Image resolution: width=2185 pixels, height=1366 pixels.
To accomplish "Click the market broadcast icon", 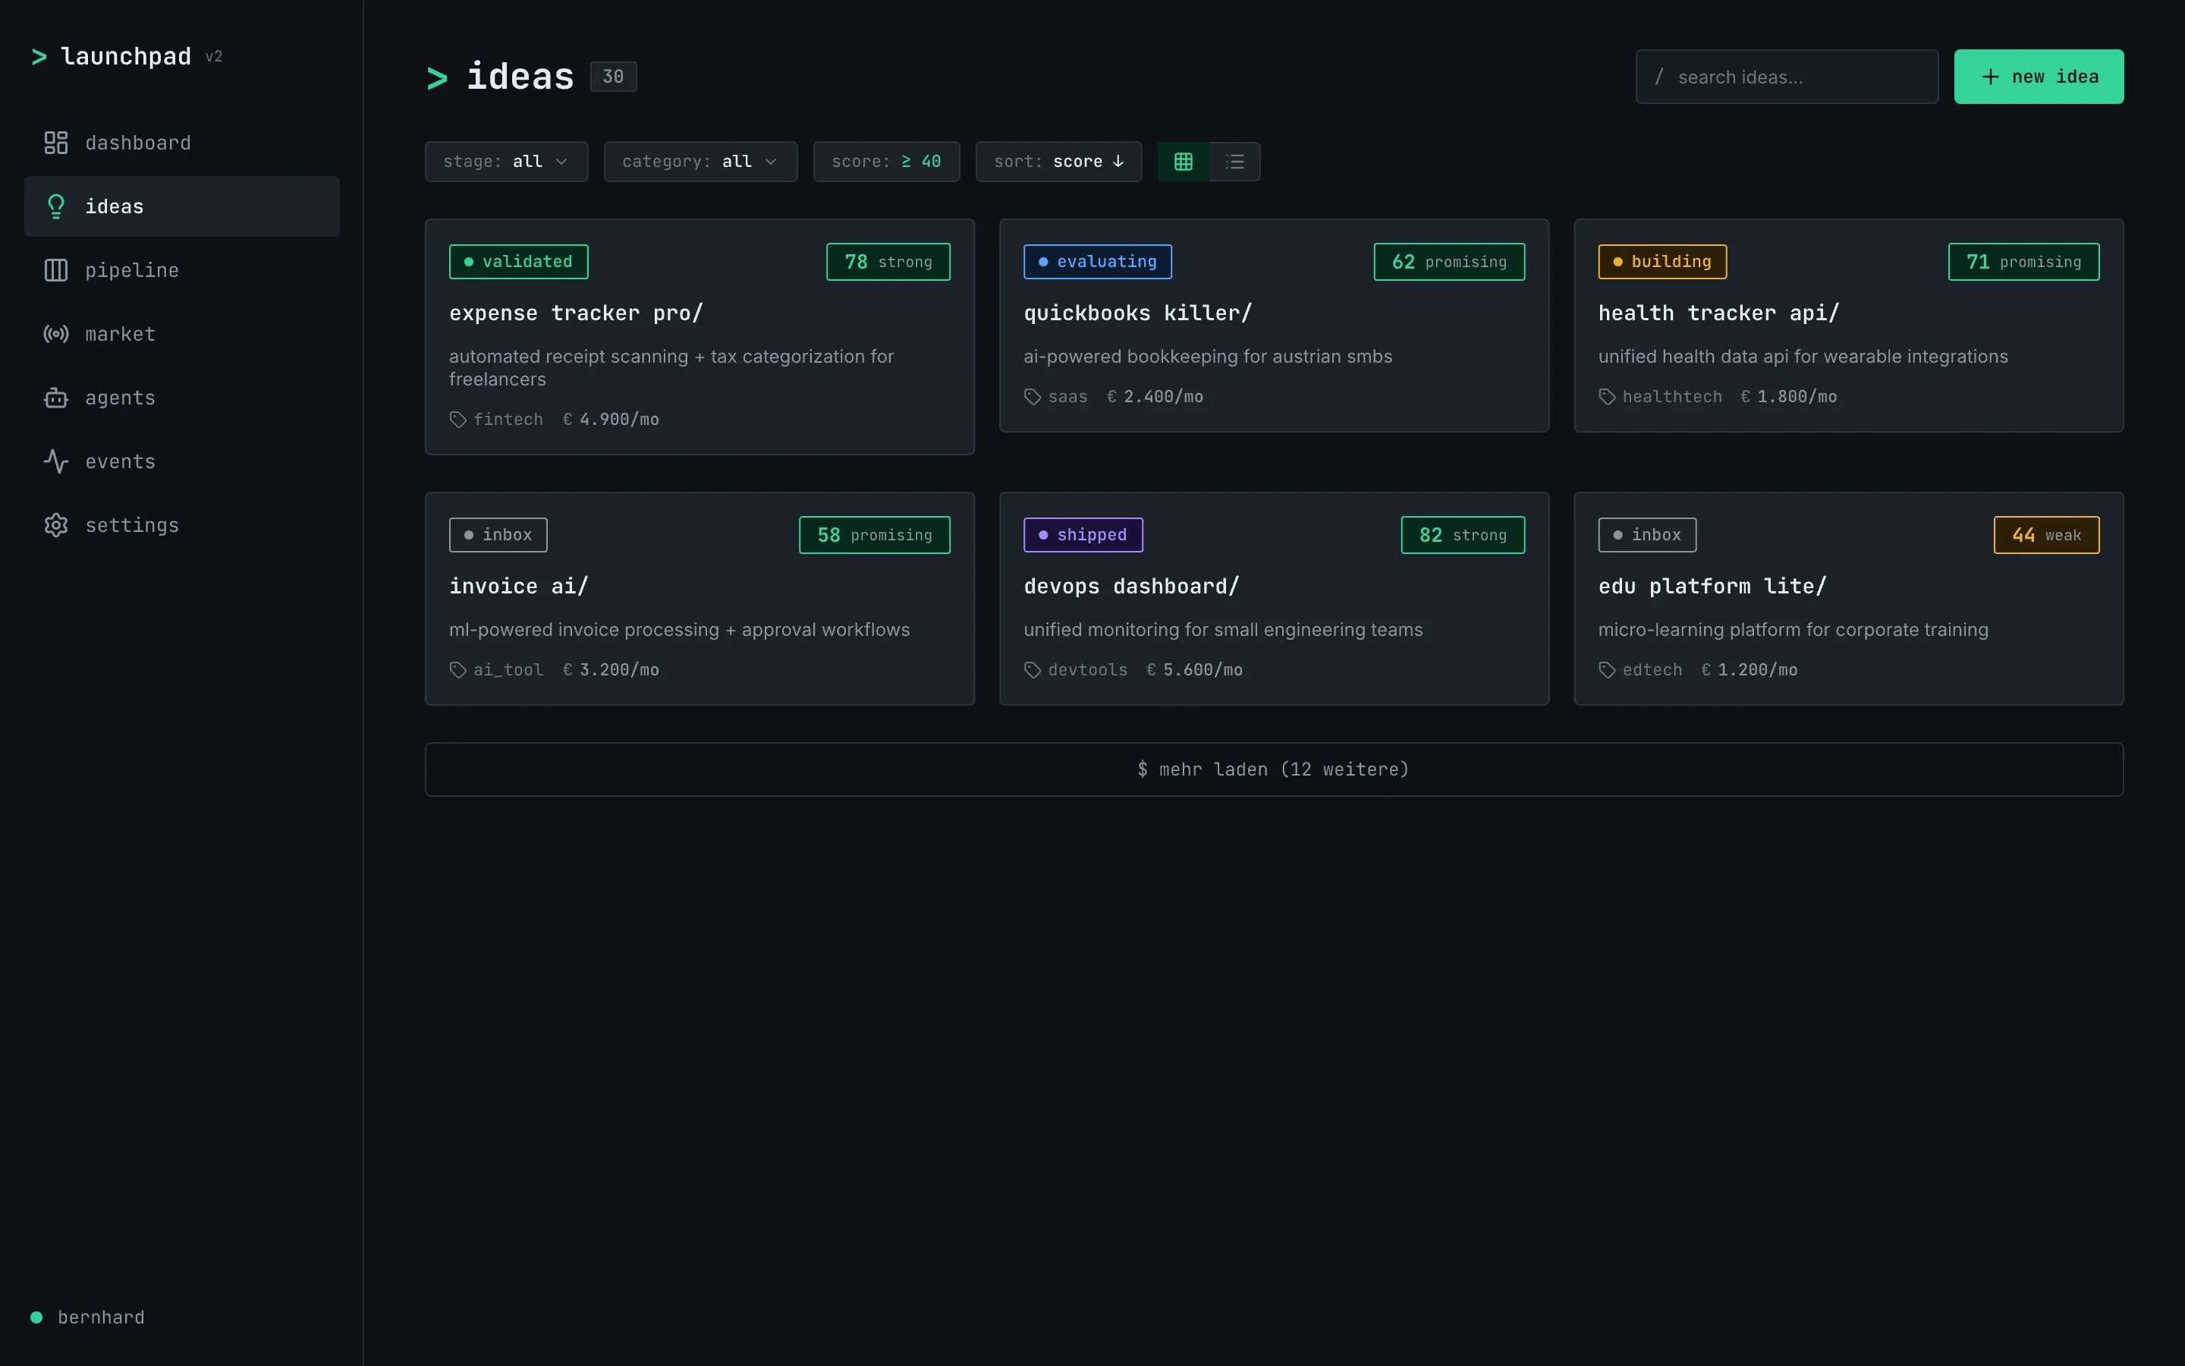I will pyautogui.click(x=56, y=334).
